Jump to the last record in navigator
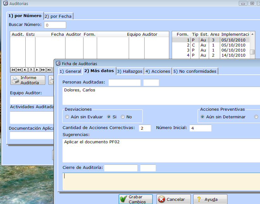The width and height of the screenshot is (260, 204). coord(49,70)
